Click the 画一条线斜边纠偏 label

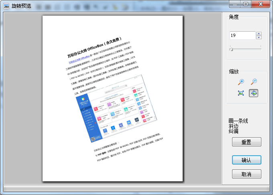pyautogui.click(x=238, y=126)
